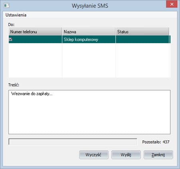Close the Wysyłanie SMS window
Viewport: 180px width, 169px height.
point(172,4)
